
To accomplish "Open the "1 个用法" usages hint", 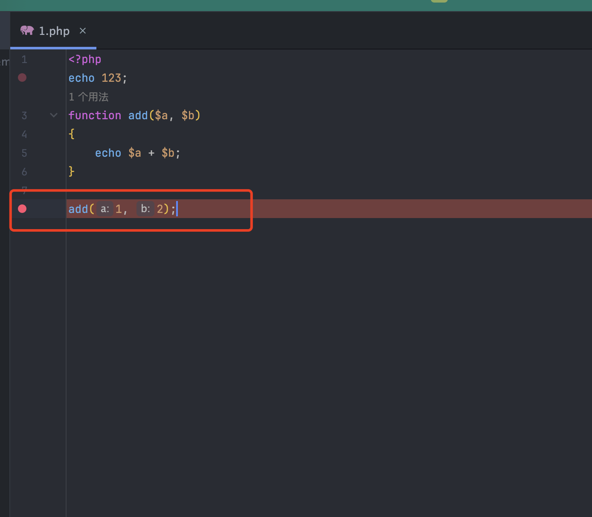I will coord(89,97).
